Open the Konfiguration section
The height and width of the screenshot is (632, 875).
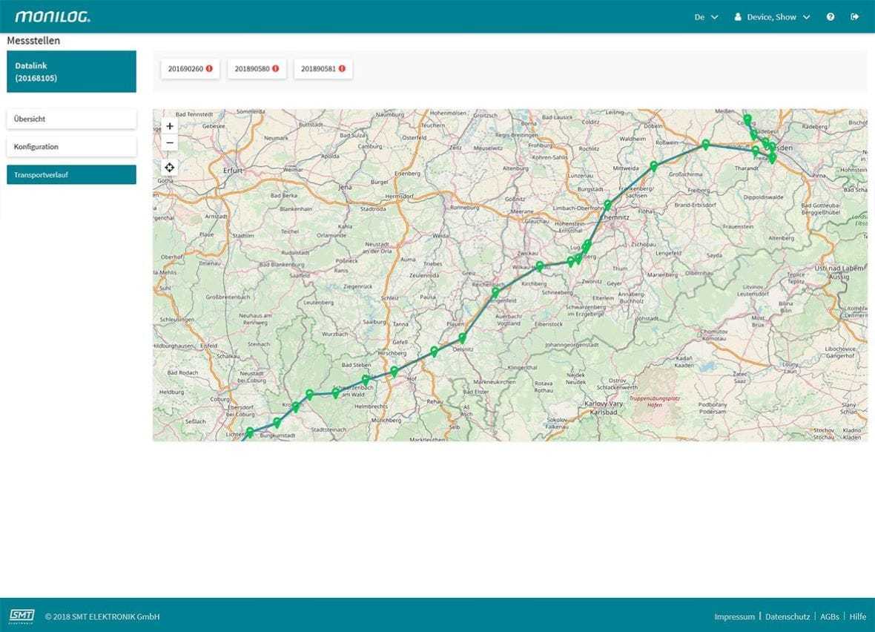[x=71, y=147]
